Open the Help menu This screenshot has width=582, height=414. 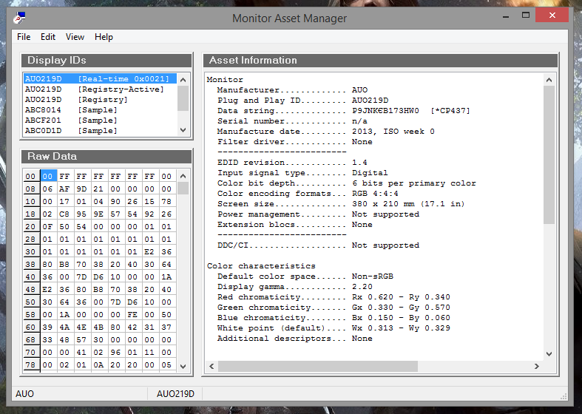coord(104,37)
